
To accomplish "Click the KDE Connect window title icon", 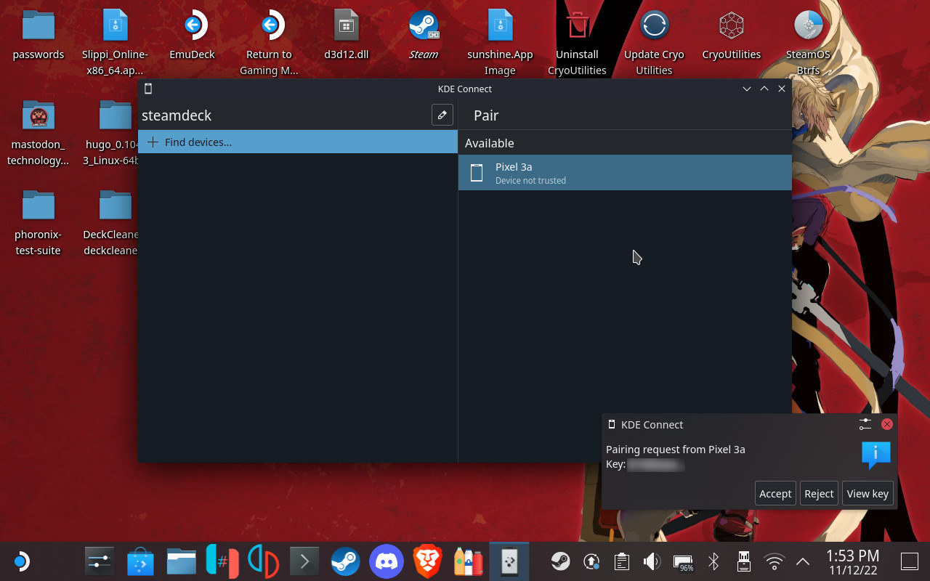I will point(148,89).
